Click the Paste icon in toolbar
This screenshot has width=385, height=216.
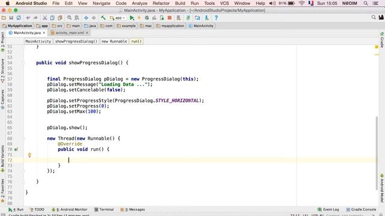coord(60,18)
